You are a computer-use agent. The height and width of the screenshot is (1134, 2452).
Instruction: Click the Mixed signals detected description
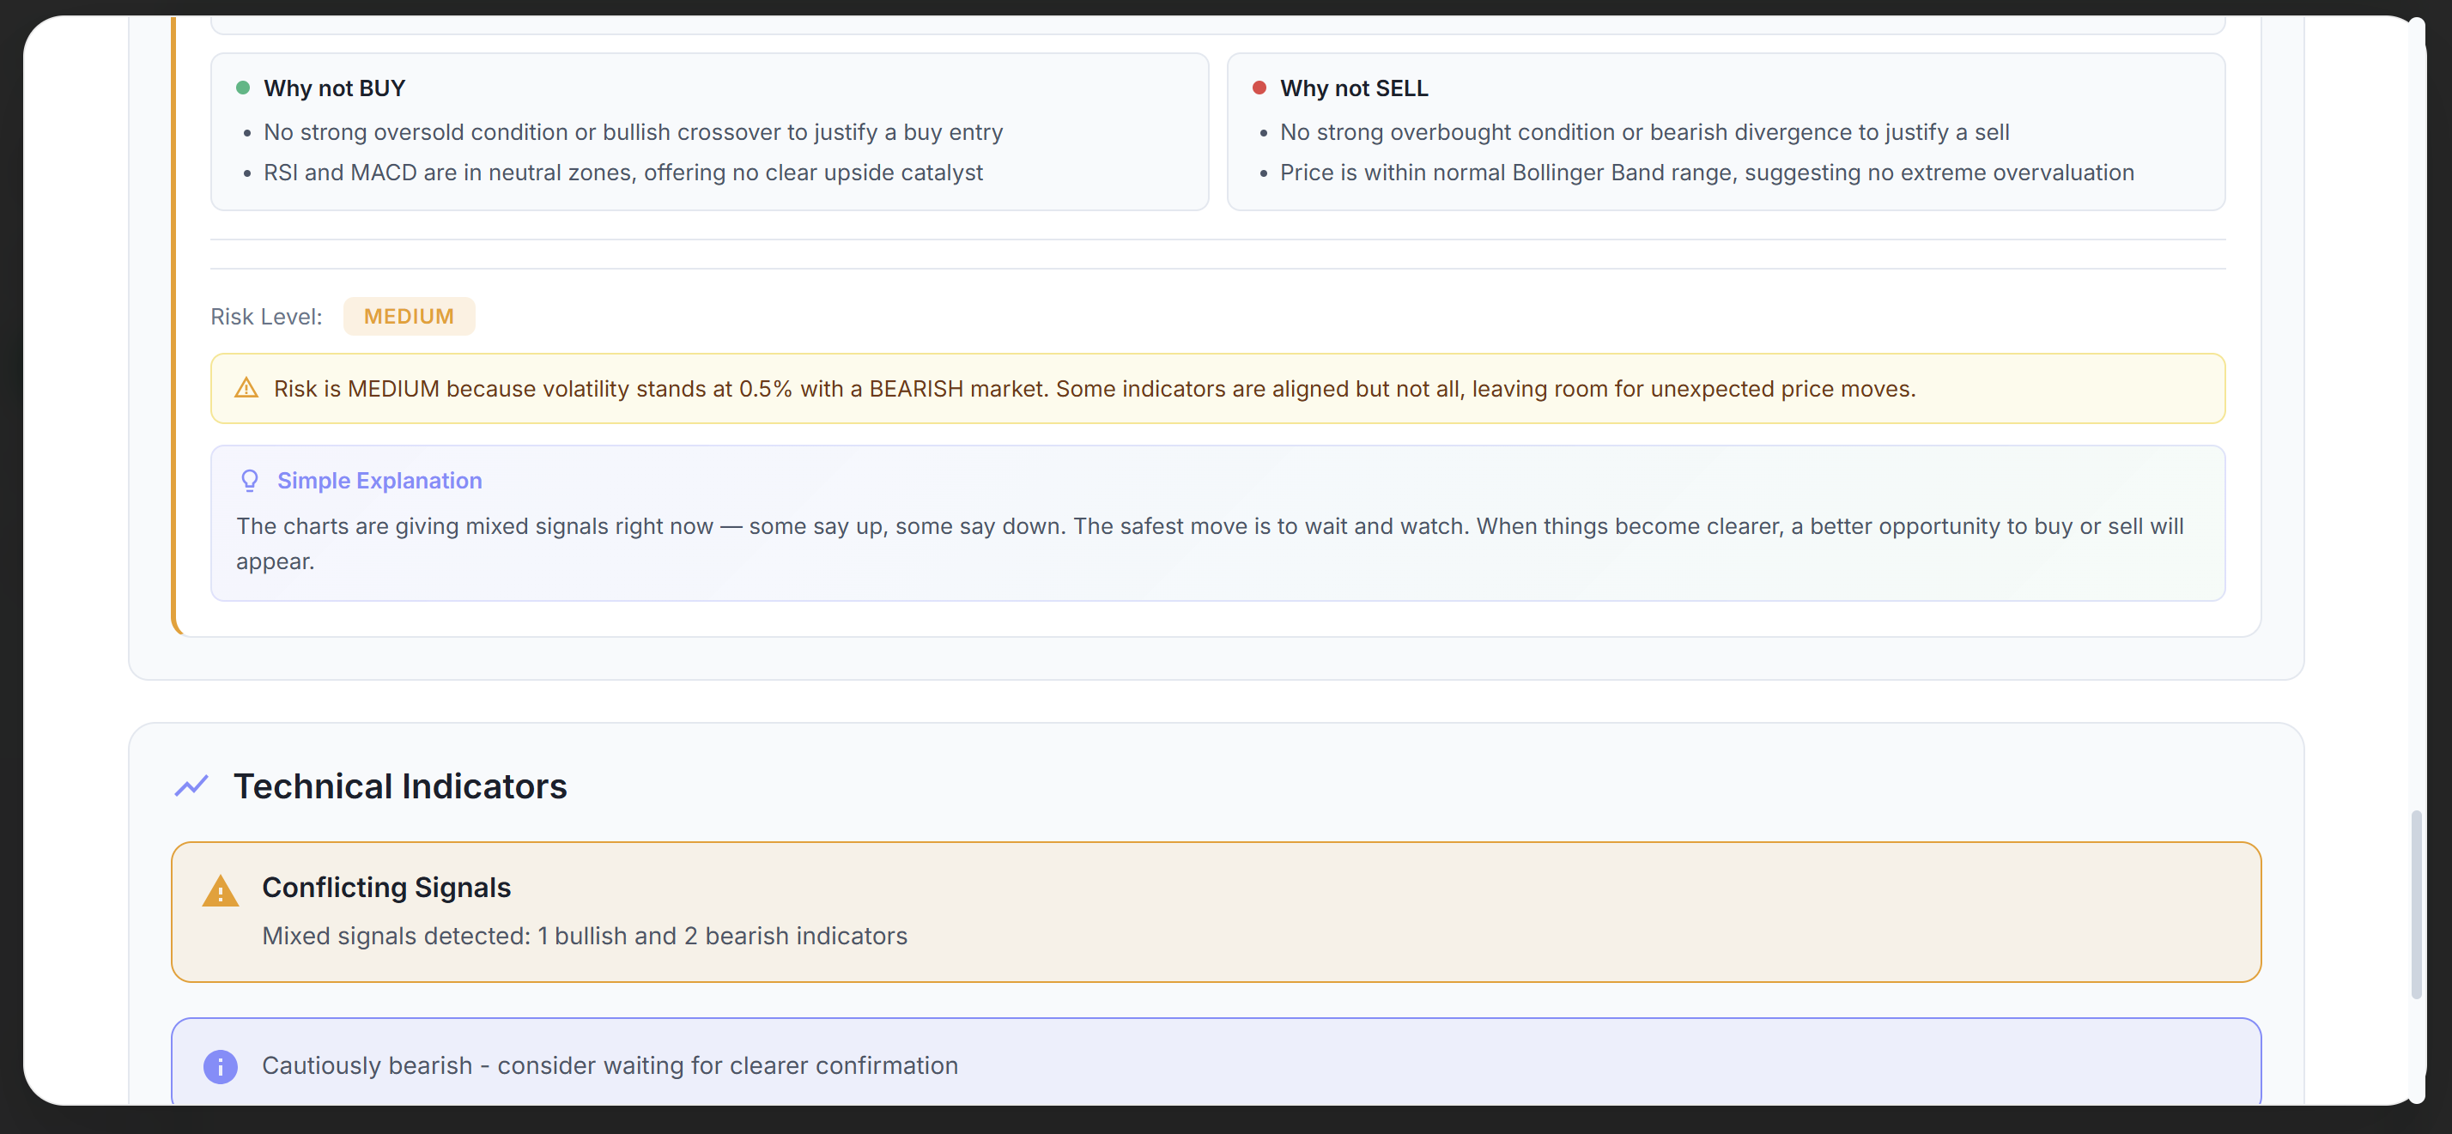pyautogui.click(x=585, y=936)
